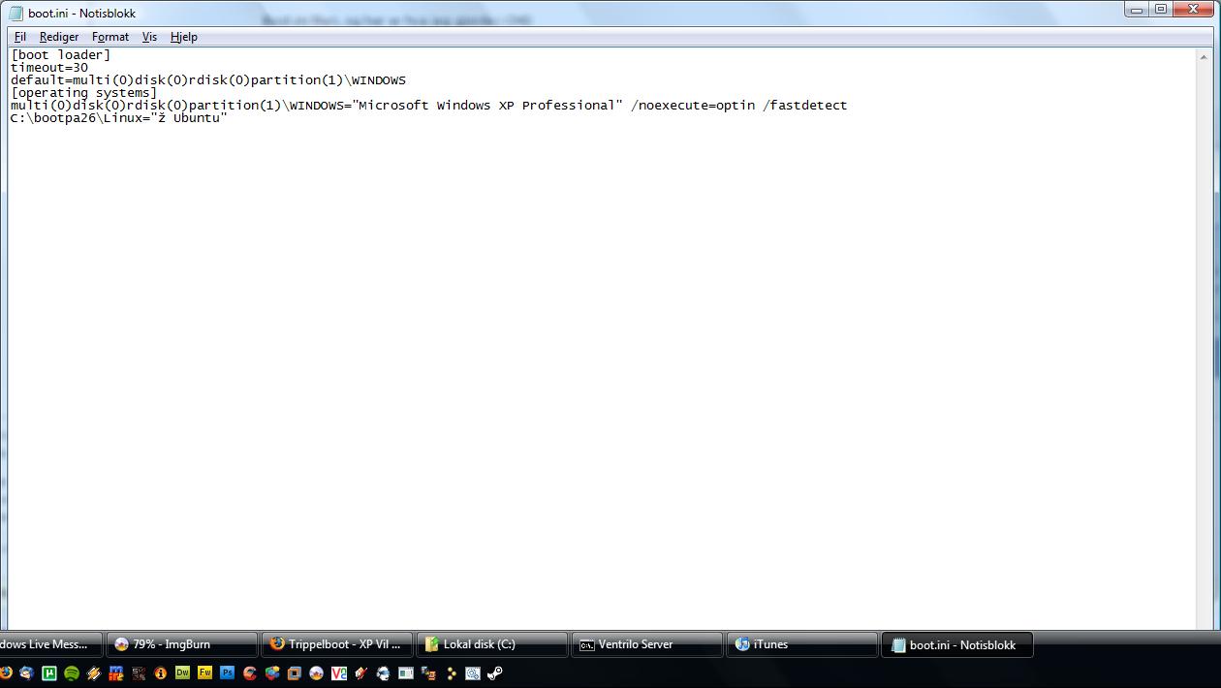1221x688 pixels.
Task: Switch to the Trippelboot Firefox taskbar button
Action: point(336,644)
